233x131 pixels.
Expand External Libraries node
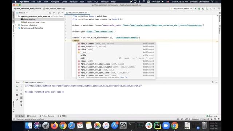pyautogui.click(x=16, y=25)
